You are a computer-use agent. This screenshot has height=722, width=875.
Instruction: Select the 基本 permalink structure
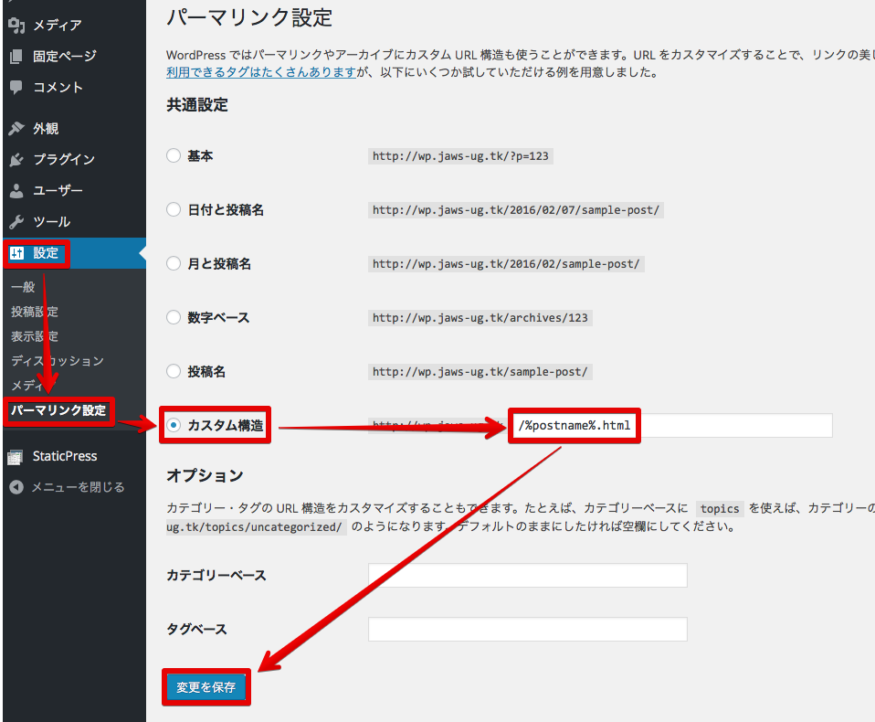coord(173,155)
